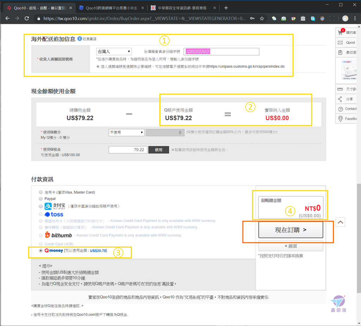
Task: Go back using the browser back arrow
Action: (8, 18)
